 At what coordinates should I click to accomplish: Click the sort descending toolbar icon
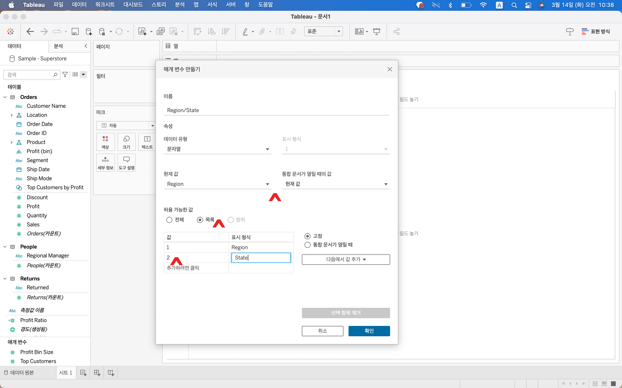click(x=225, y=32)
